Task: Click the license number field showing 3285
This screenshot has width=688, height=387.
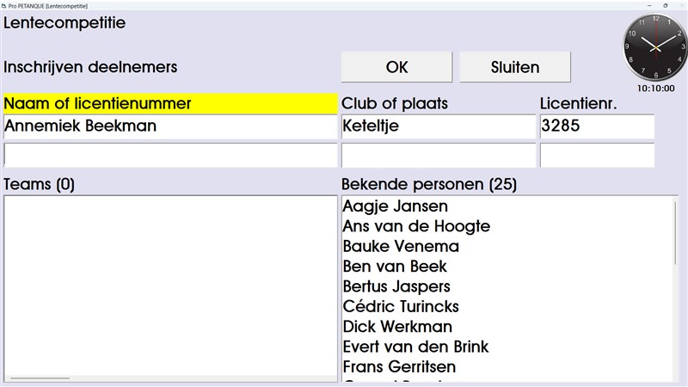Action: (596, 126)
